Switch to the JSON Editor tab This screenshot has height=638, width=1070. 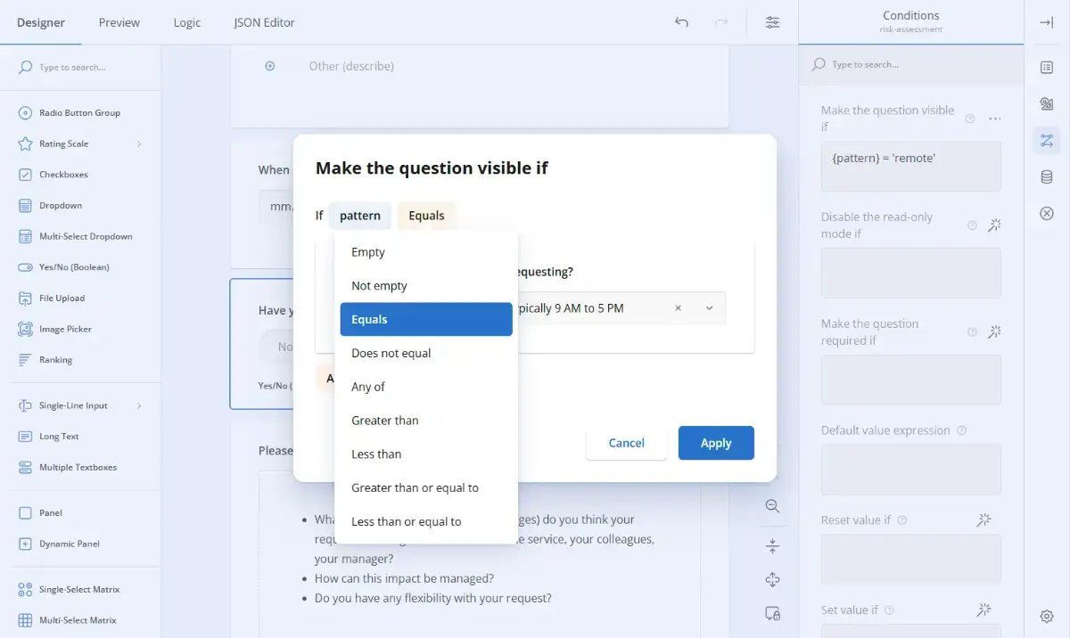pos(264,22)
